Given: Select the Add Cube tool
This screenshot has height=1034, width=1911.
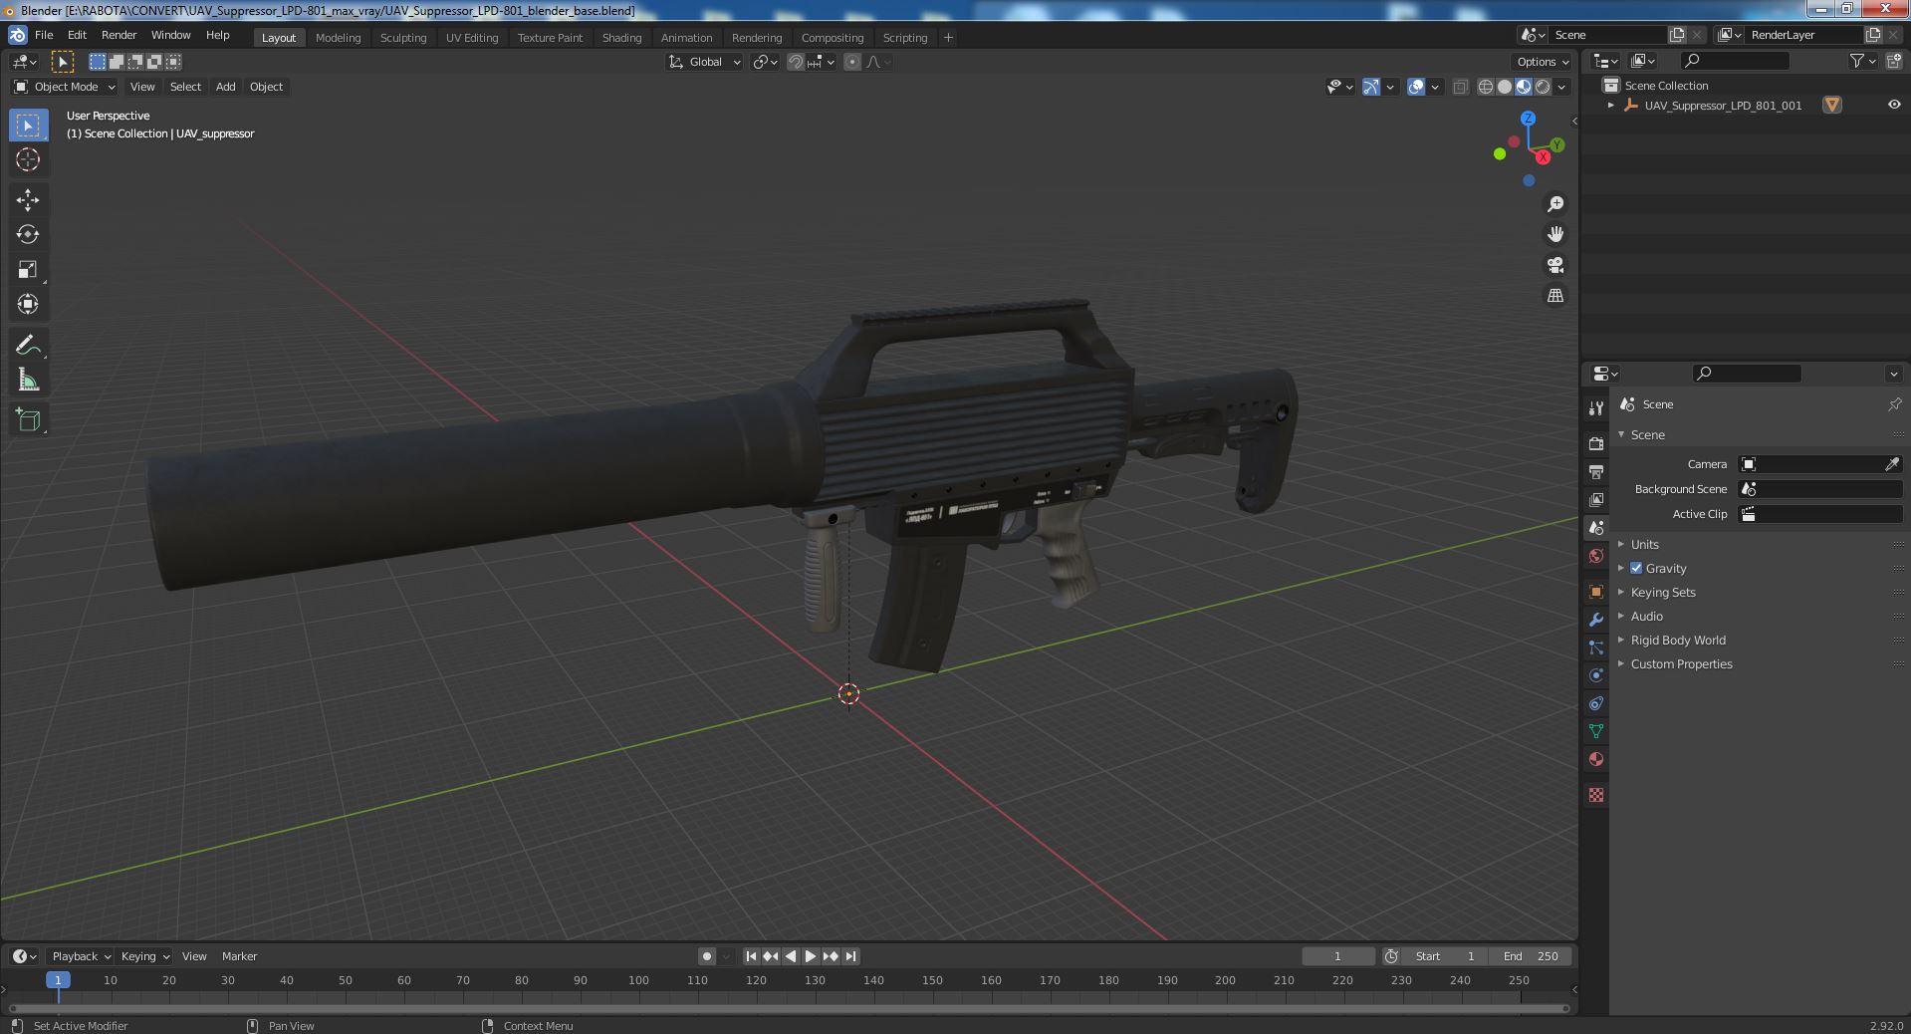Looking at the screenshot, I should tap(28, 419).
